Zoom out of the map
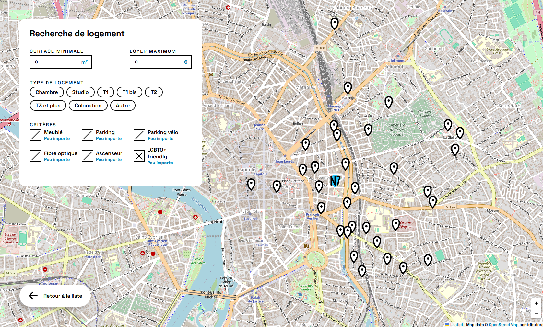The height and width of the screenshot is (327, 543). (536, 313)
